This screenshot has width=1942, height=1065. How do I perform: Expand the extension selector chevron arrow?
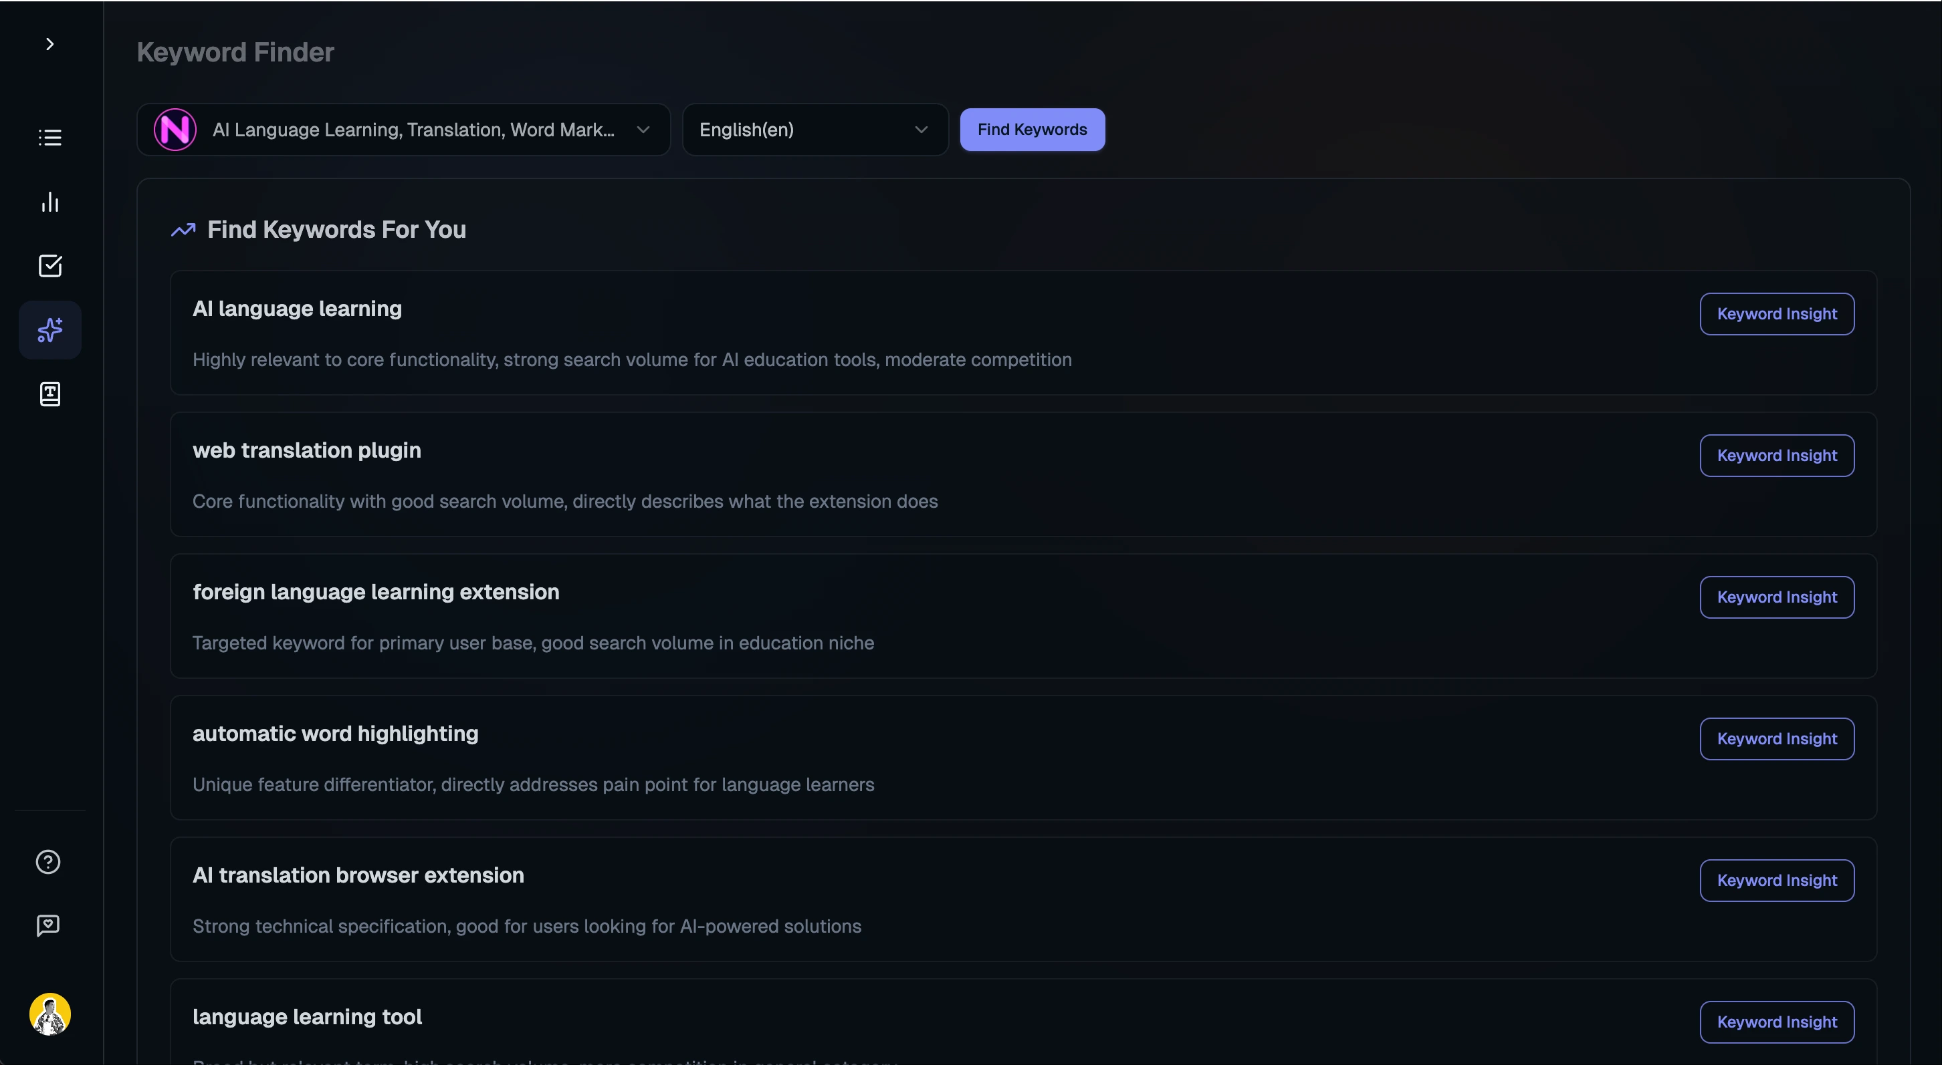pos(643,130)
